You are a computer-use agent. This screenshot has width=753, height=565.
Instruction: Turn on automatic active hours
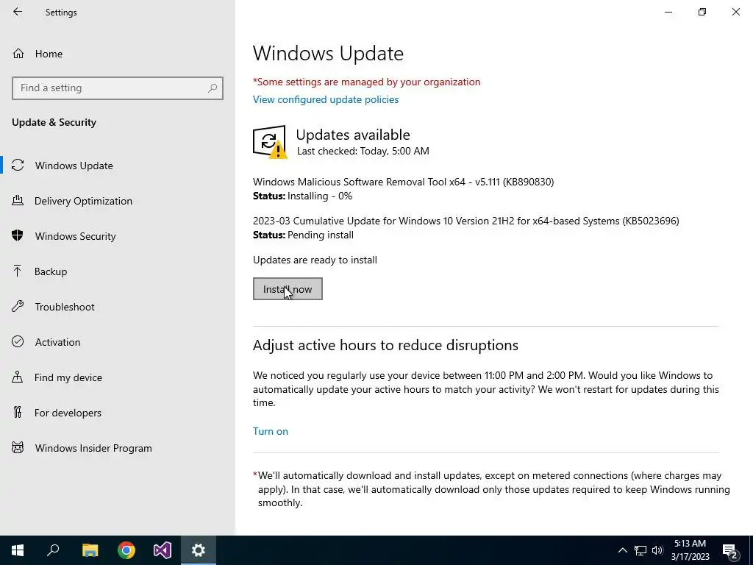[x=271, y=431]
